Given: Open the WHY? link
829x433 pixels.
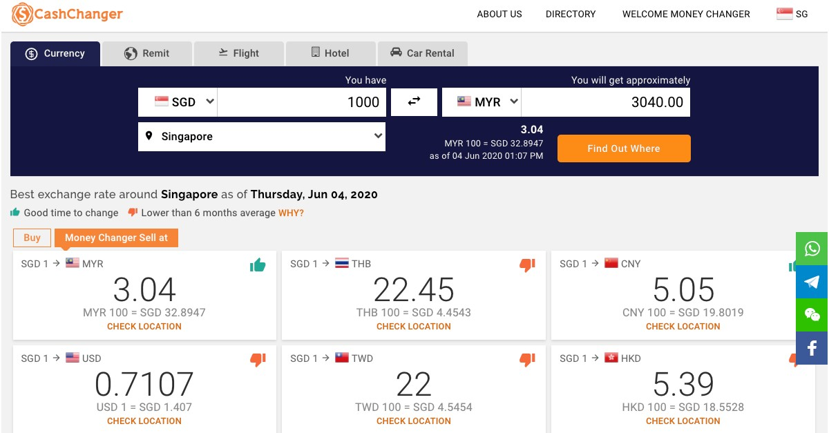Looking at the screenshot, I should tap(291, 213).
